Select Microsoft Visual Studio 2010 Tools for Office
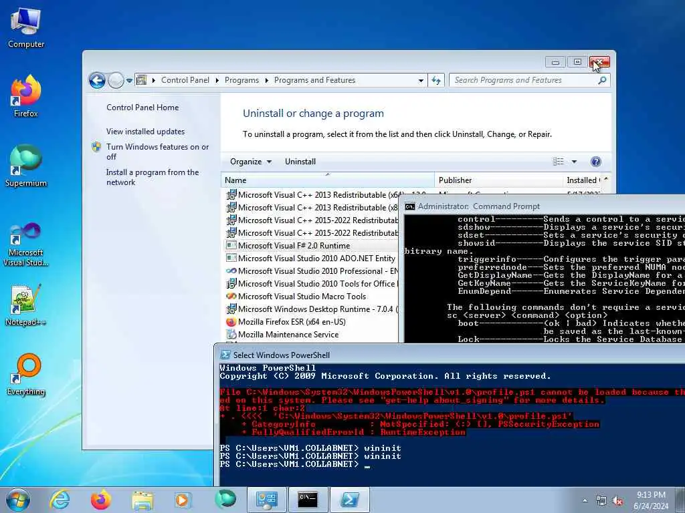685x513 pixels. coord(310,283)
